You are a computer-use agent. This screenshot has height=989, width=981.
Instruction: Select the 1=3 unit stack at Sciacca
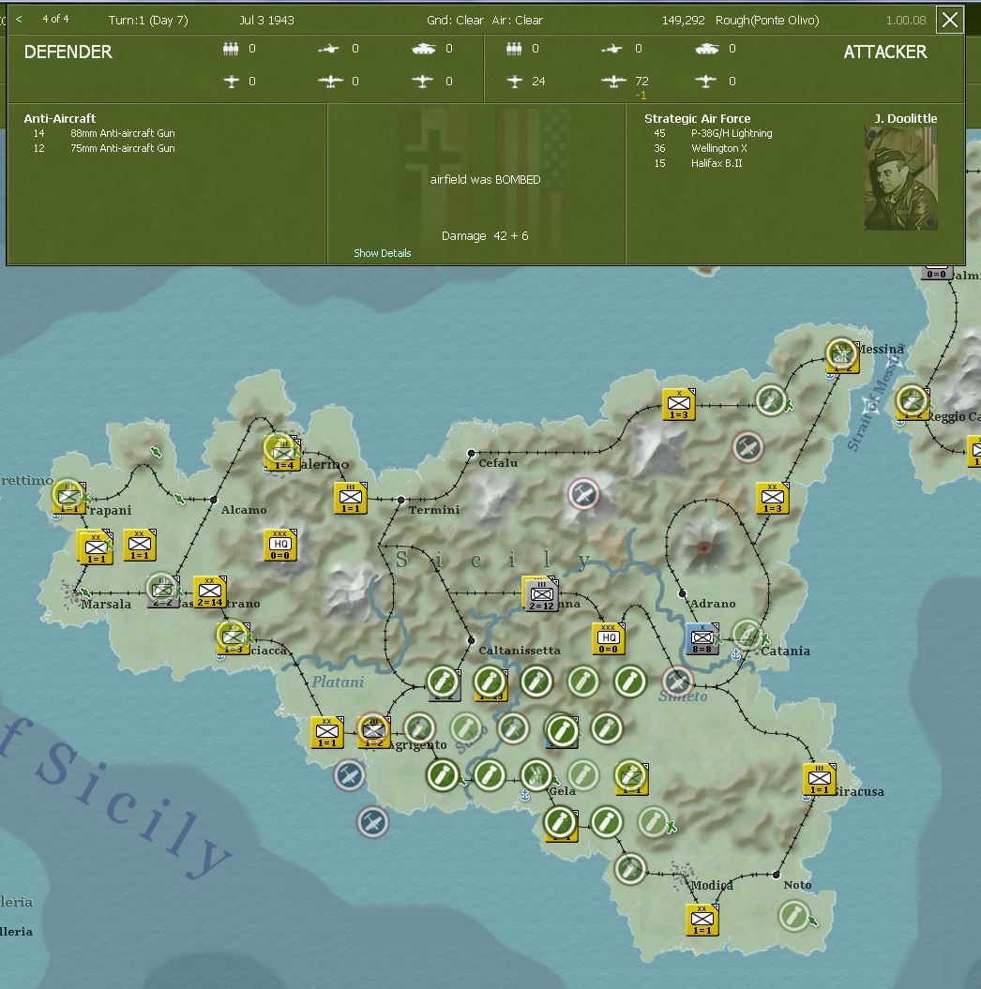(x=233, y=637)
